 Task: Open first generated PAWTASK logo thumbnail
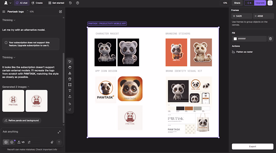(x=13, y=101)
